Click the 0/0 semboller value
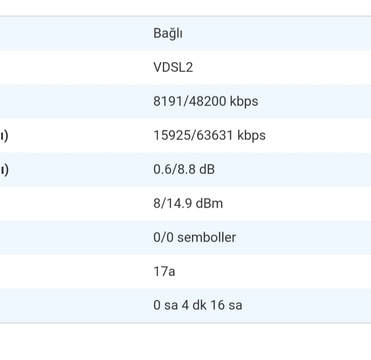This screenshot has width=371, height=360. tap(195, 237)
